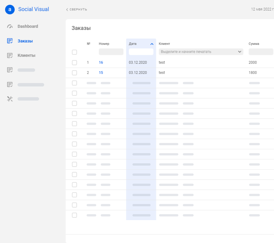Click the Dashboard gauge icon

tap(10, 26)
